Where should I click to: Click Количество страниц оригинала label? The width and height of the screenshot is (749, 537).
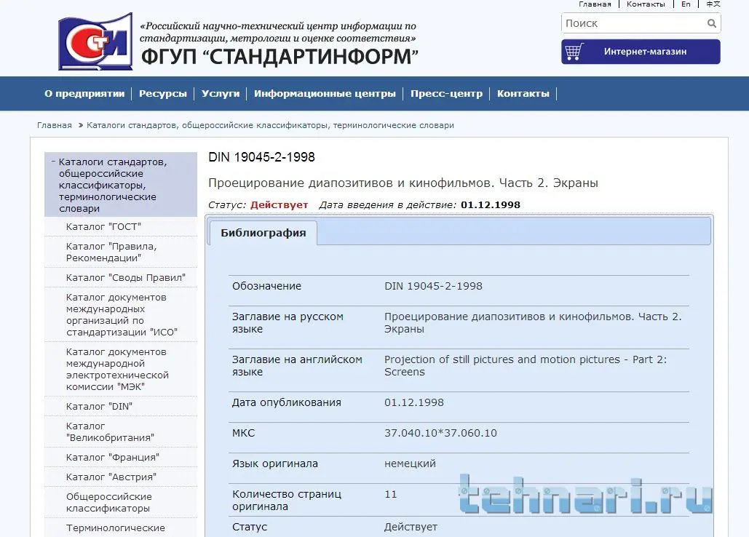(x=287, y=500)
